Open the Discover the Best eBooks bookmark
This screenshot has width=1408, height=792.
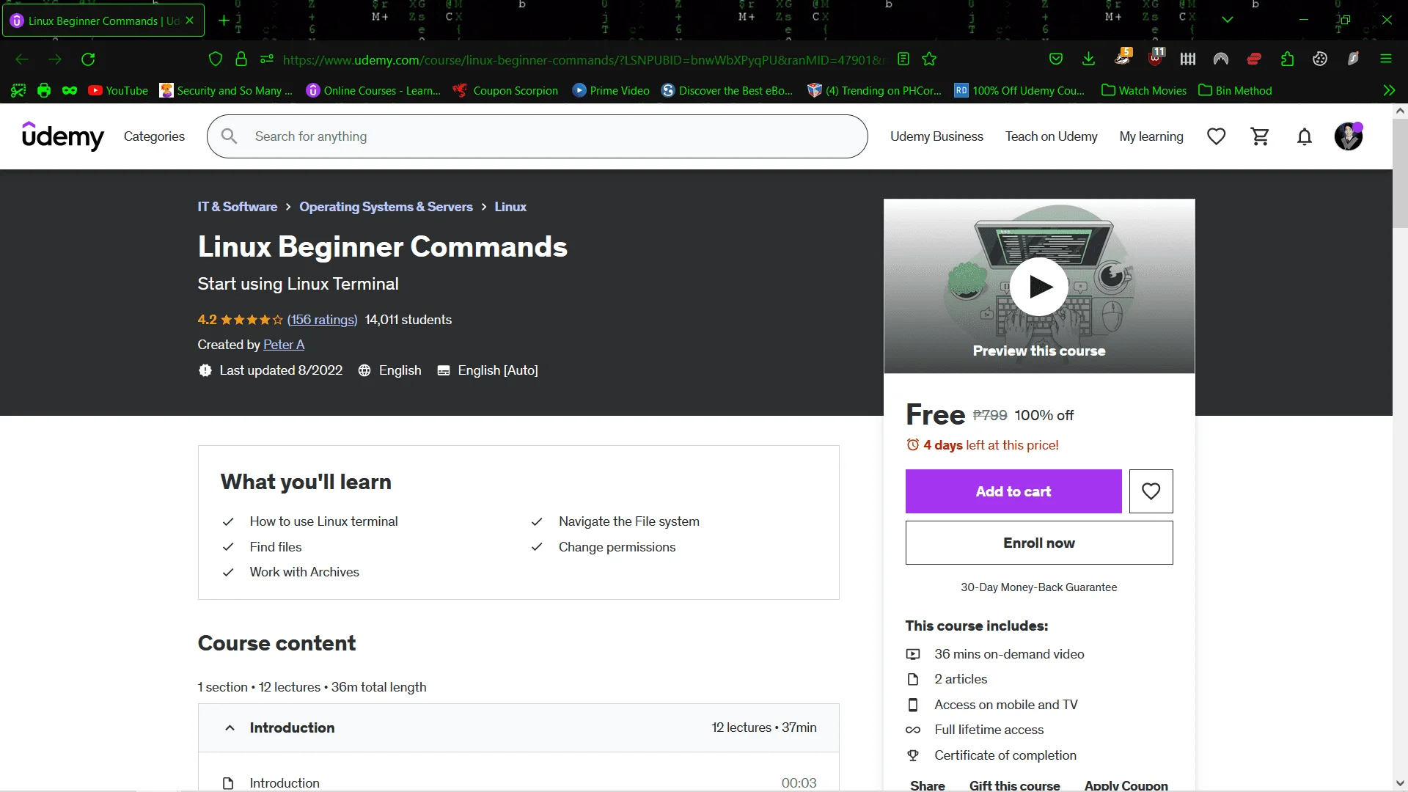[727, 91]
